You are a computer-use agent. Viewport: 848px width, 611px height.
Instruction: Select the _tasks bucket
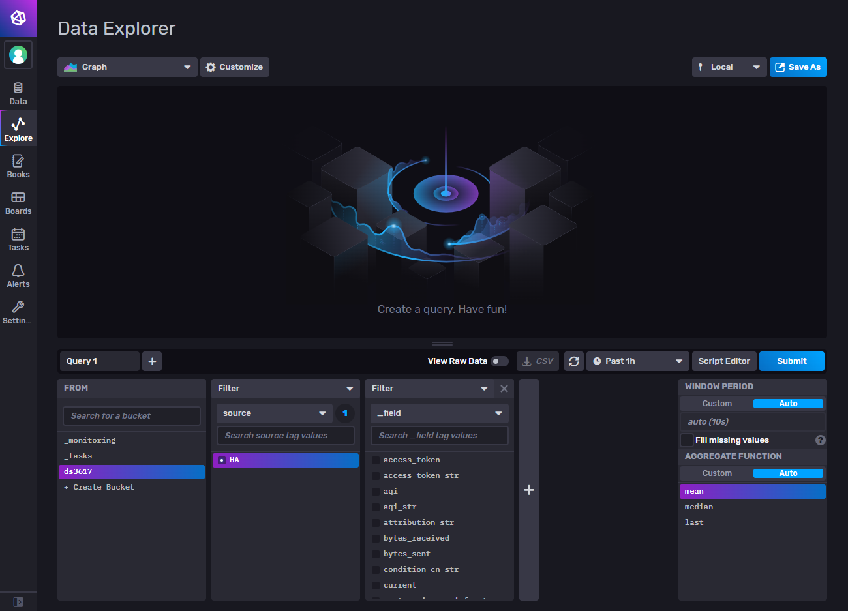(132, 456)
